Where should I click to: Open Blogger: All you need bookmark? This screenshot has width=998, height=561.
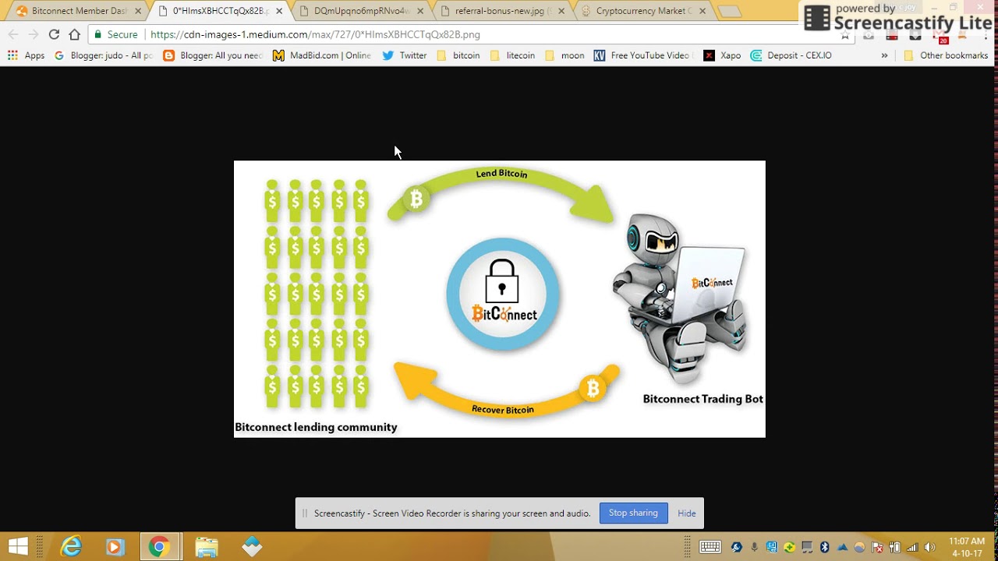click(213, 55)
